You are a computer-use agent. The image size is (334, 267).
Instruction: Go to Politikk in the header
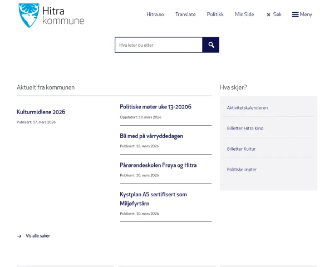(215, 14)
